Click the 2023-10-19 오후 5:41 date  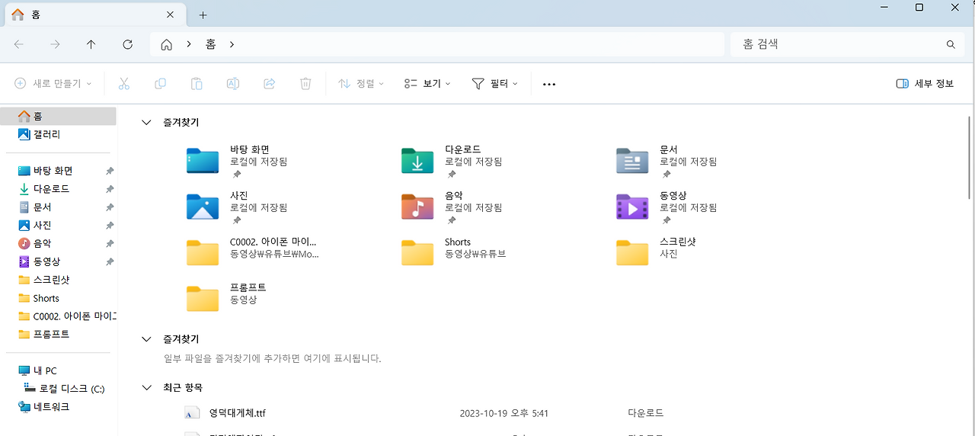click(504, 413)
